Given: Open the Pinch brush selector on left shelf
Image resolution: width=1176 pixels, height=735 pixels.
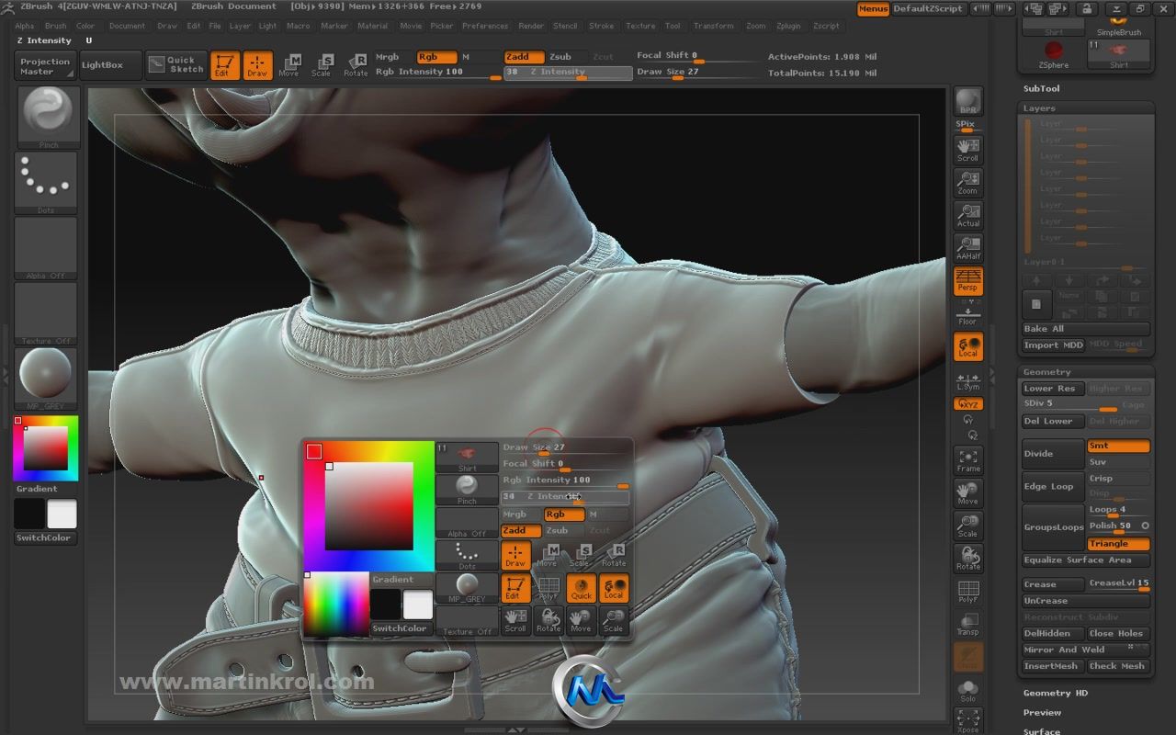Looking at the screenshot, I should (49, 118).
